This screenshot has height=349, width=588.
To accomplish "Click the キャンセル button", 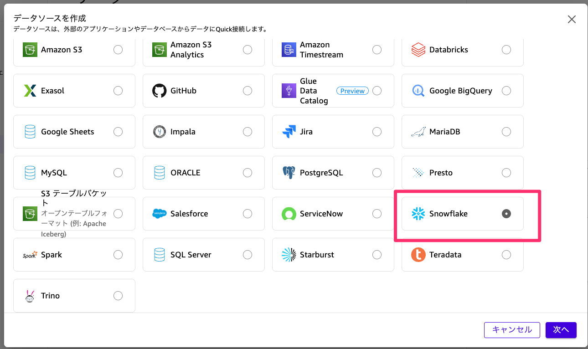I will coord(512,330).
